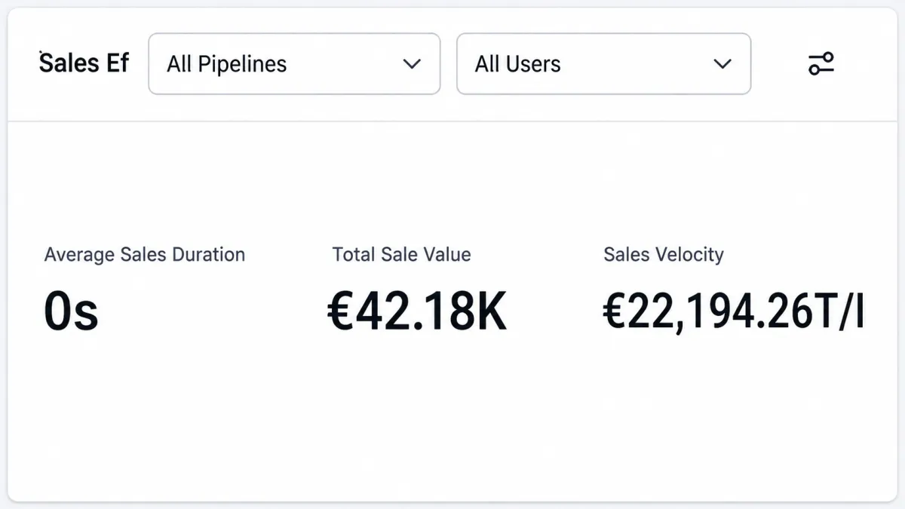Click blank header space left of filter icon
905x509 pixels.
778,64
